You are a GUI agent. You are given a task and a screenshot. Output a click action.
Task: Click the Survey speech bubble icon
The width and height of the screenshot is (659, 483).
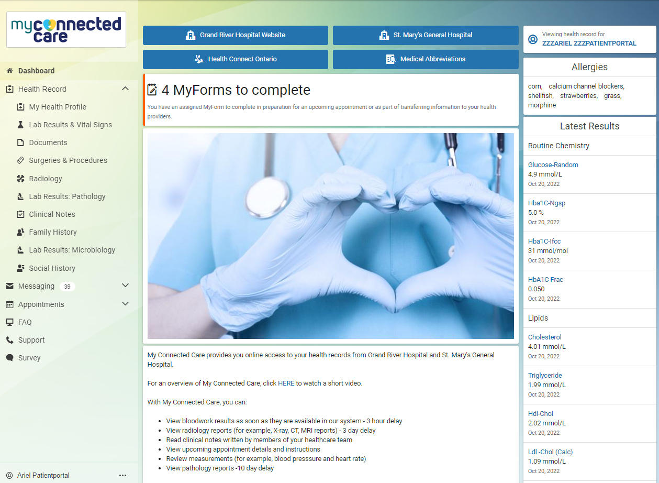[x=9, y=358]
